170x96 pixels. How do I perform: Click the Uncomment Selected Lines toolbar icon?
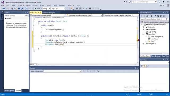pos(86,9)
